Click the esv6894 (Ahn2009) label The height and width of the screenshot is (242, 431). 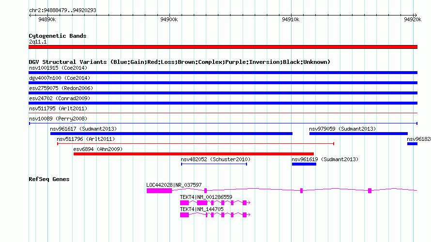coord(98,149)
